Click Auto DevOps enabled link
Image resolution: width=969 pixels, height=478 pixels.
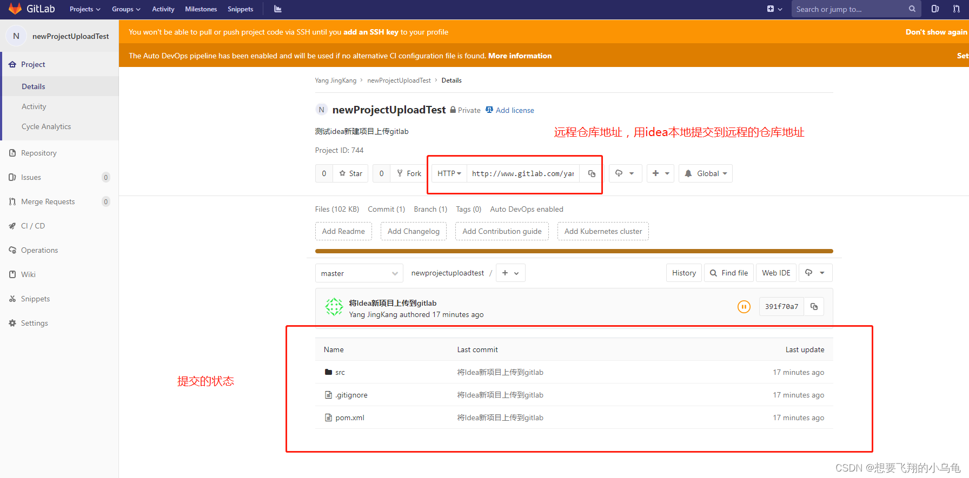(527, 209)
